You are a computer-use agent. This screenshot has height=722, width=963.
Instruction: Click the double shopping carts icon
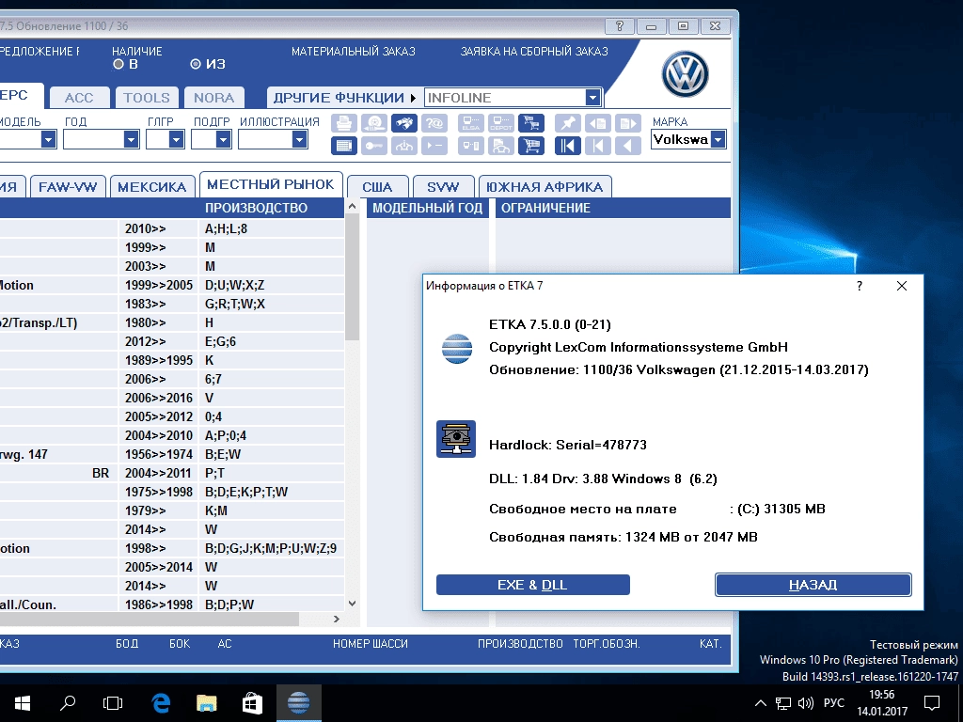pyautogui.click(x=531, y=123)
